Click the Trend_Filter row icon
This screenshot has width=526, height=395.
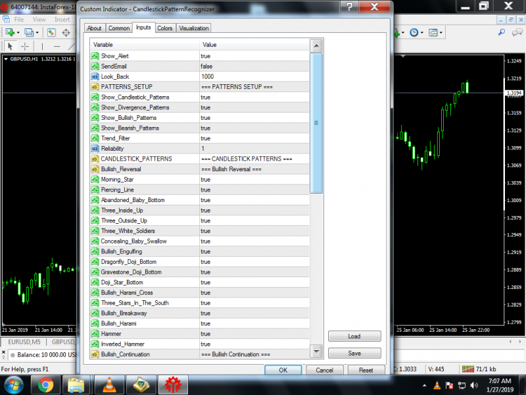(x=95, y=138)
